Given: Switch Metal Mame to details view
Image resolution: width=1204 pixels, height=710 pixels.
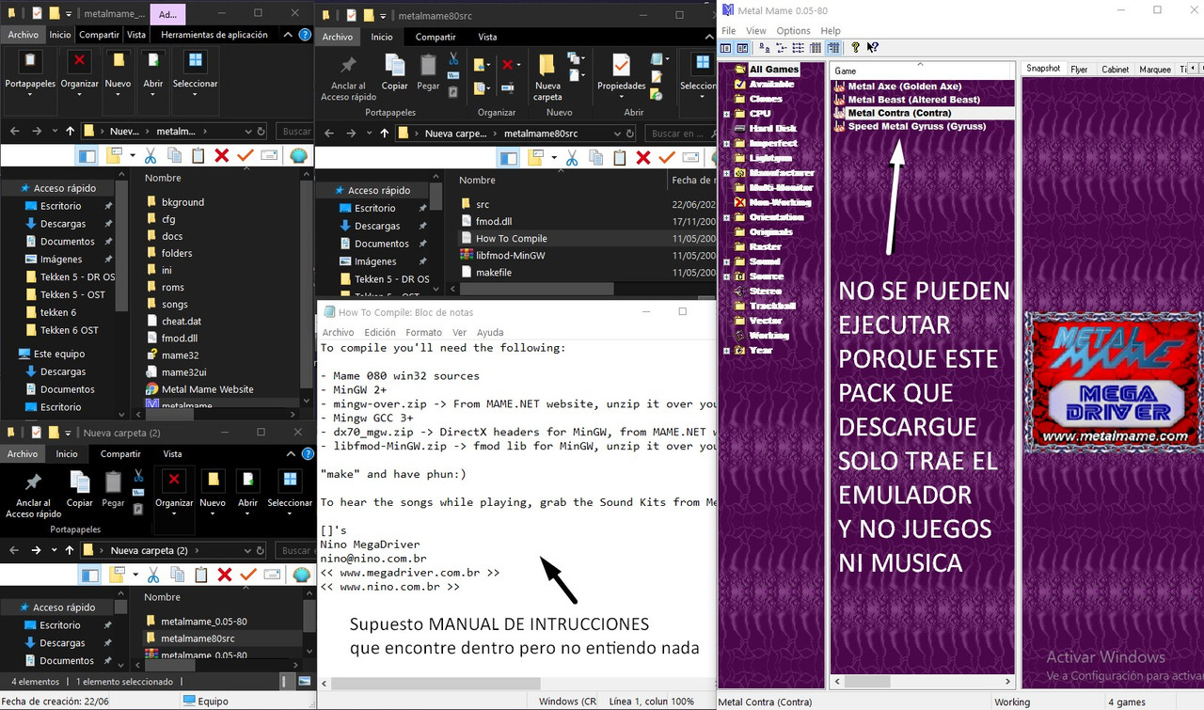Looking at the screenshot, I should (x=816, y=48).
